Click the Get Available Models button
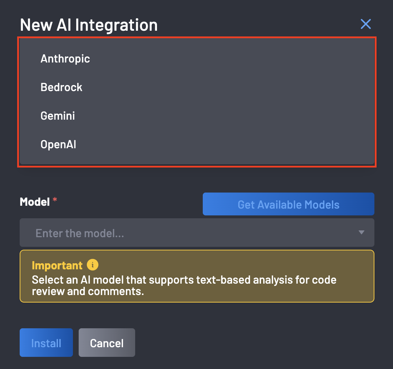Viewport: 393px width, 369px height. click(288, 204)
